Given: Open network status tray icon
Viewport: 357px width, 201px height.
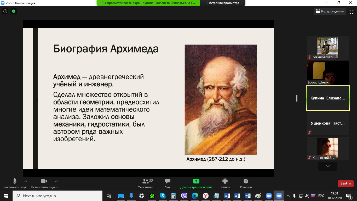Looking at the screenshot, I should click(301, 196).
